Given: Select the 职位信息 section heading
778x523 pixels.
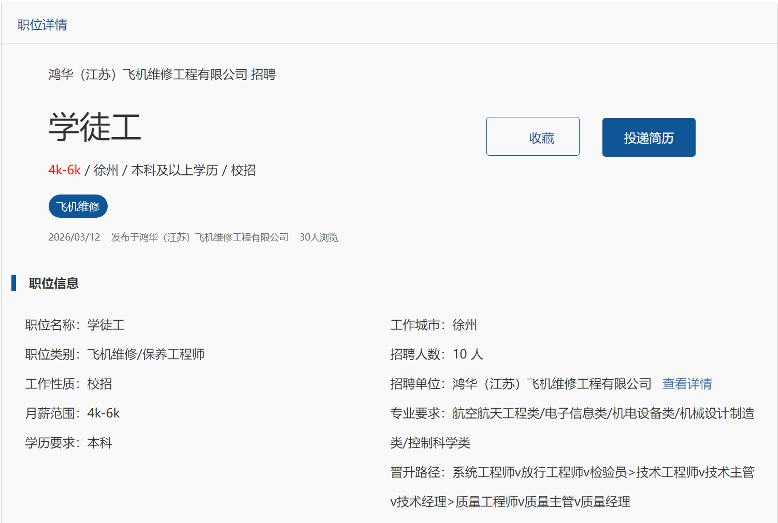Looking at the screenshot, I should tap(53, 283).
